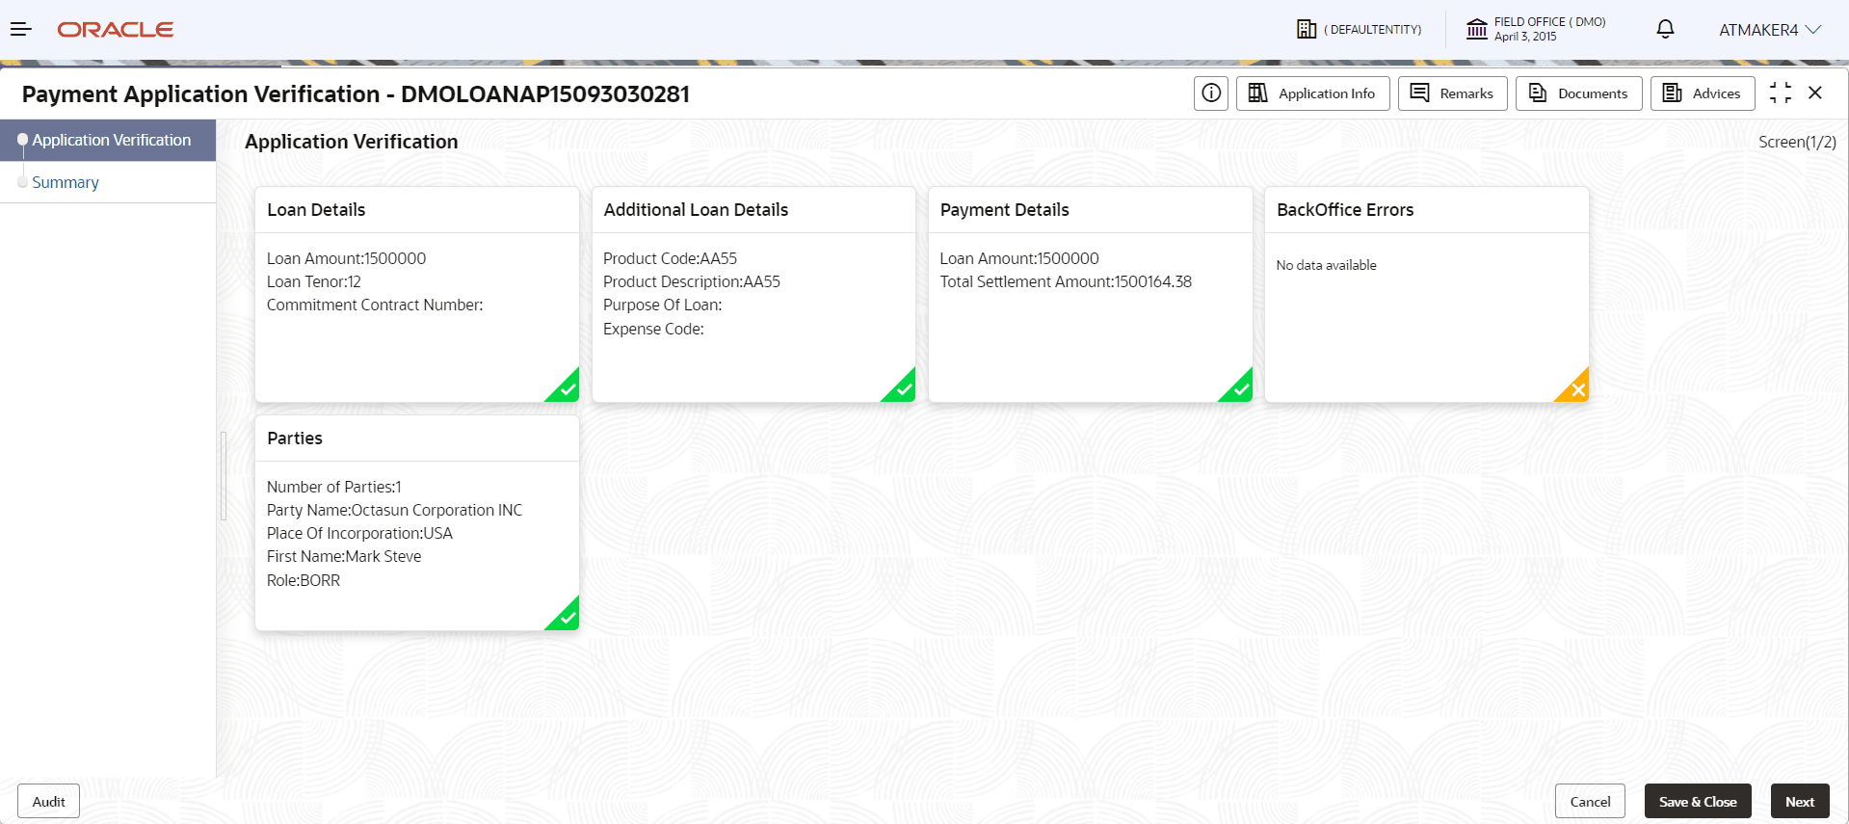The width and height of the screenshot is (1849, 824).
Task: Click the Field Office bank icon
Action: point(1476,29)
